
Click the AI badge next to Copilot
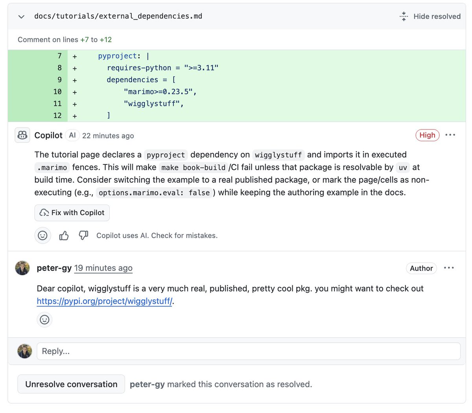72,135
